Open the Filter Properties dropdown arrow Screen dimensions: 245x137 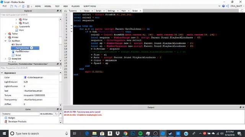(60, 68)
